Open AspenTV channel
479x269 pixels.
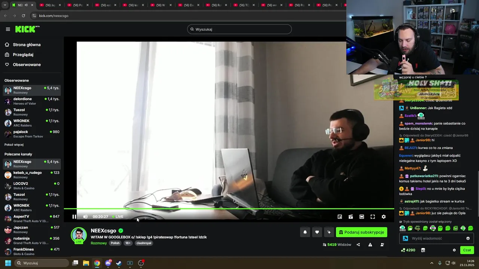point(32,219)
